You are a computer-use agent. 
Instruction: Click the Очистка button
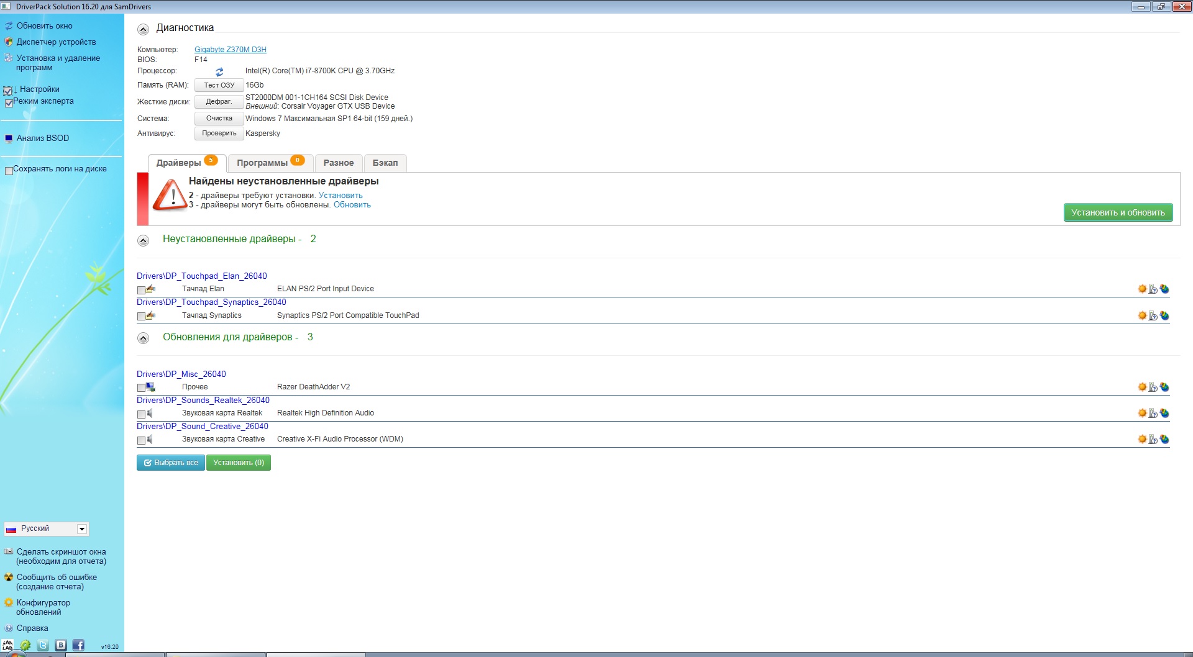click(219, 119)
